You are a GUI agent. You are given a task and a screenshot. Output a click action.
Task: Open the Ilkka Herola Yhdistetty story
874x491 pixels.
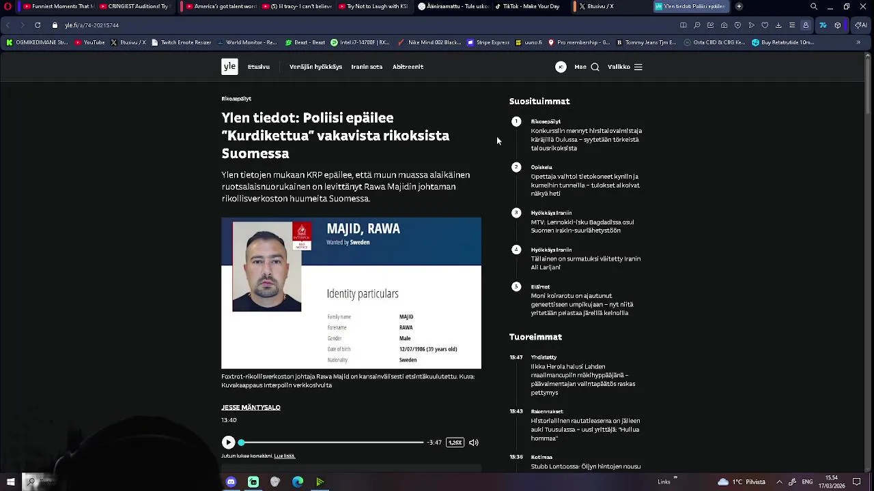tap(583, 379)
